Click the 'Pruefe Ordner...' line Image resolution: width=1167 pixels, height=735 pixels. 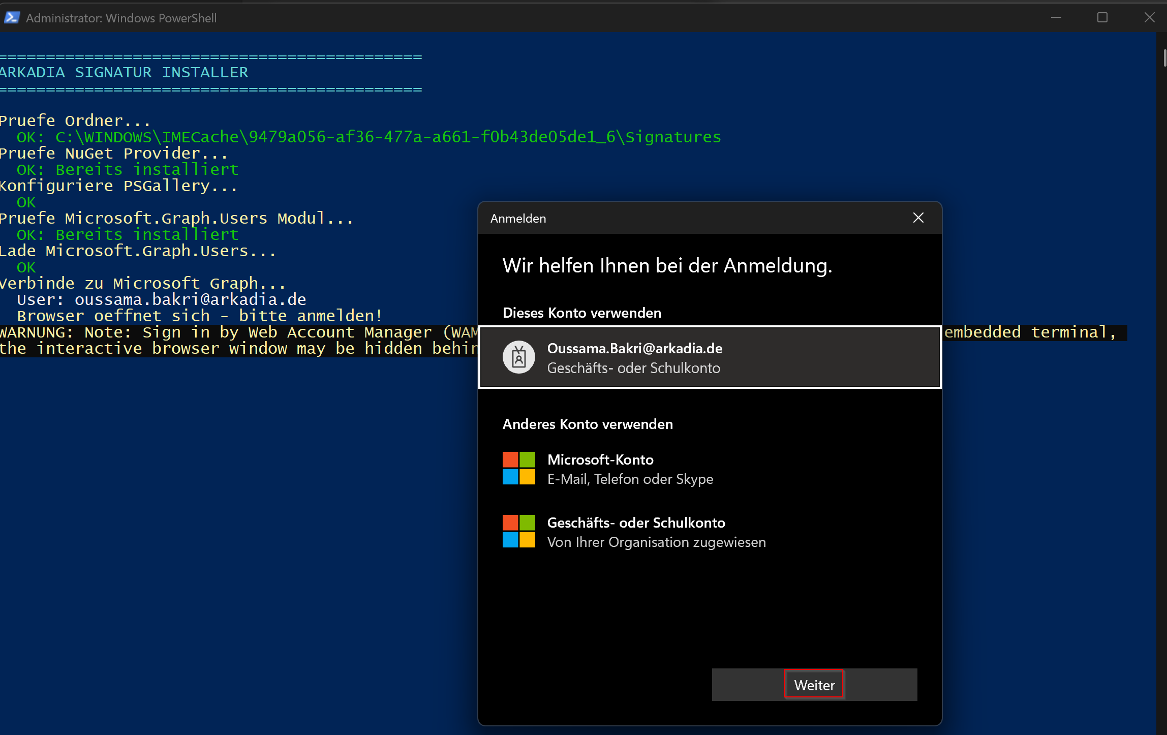75,121
